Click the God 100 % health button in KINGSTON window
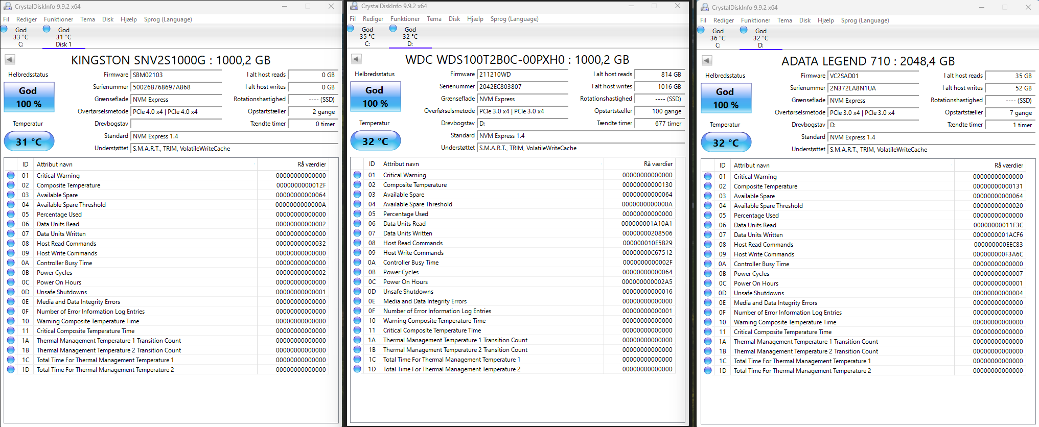Viewport: 1039px width, 427px height. 29,97
